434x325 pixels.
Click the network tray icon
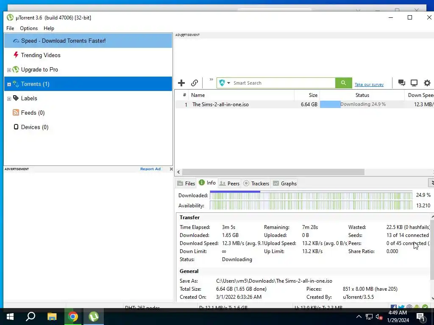pyautogui.click(x=369, y=317)
